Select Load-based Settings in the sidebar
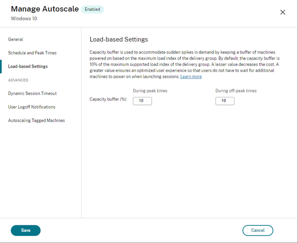Screen dimensions: 298x243 [28, 66]
